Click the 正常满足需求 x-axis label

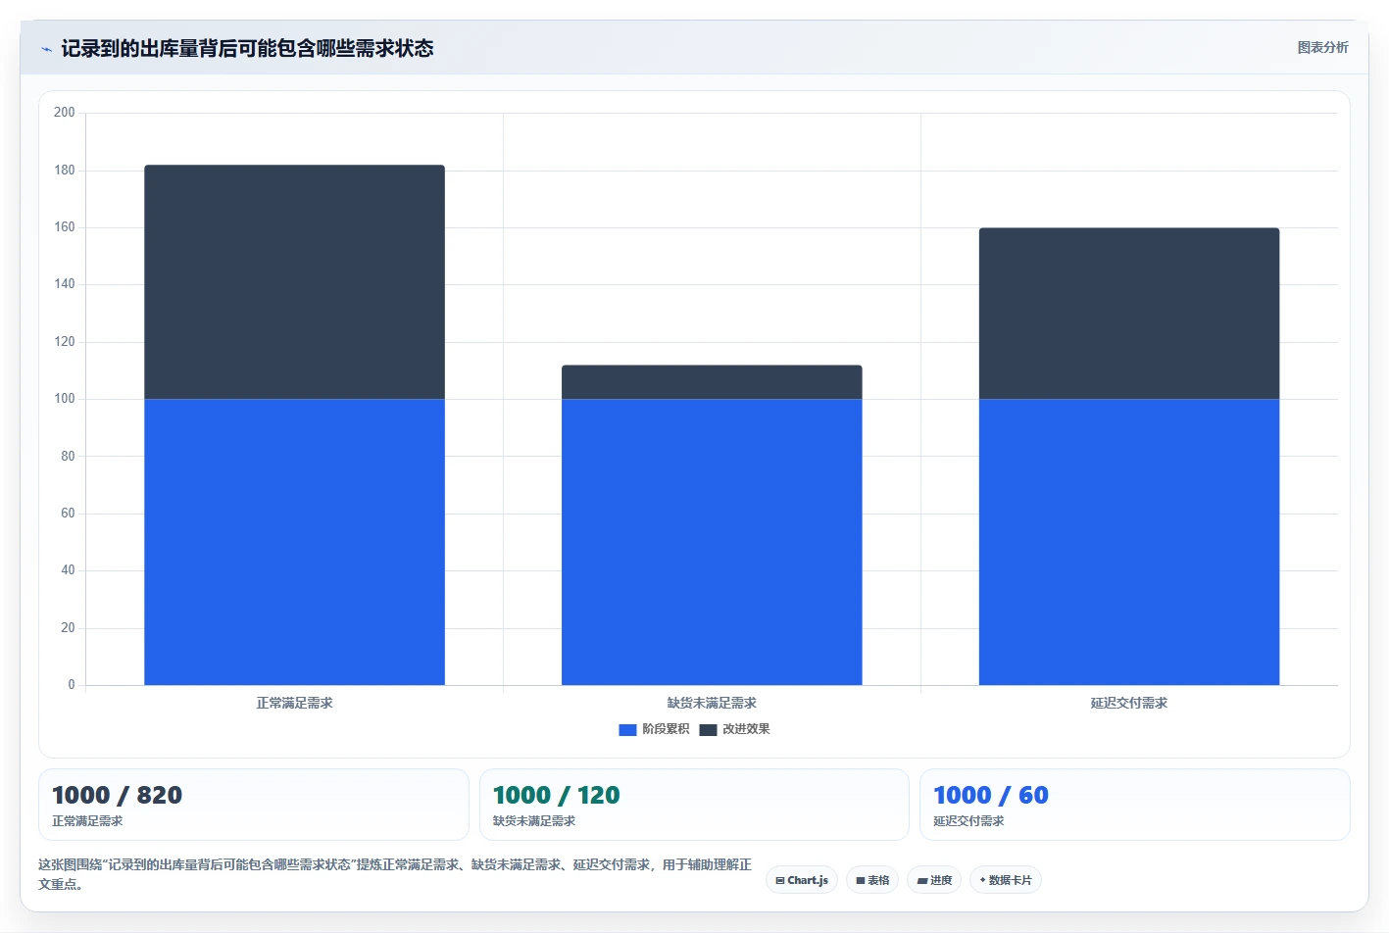coord(294,703)
